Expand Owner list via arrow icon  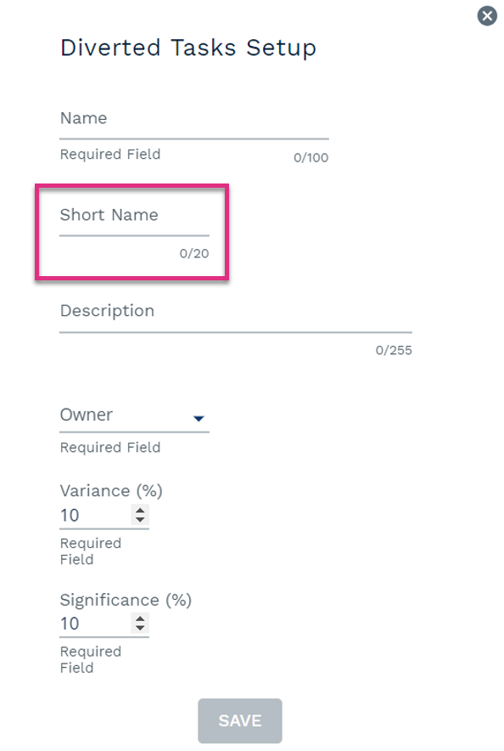[x=199, y=419]
